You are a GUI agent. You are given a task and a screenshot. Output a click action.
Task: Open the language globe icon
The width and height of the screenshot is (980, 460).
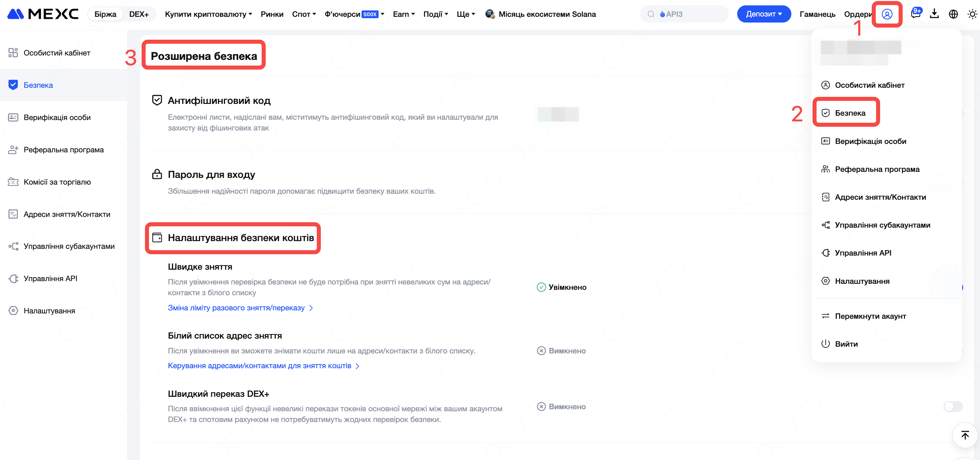953,14
